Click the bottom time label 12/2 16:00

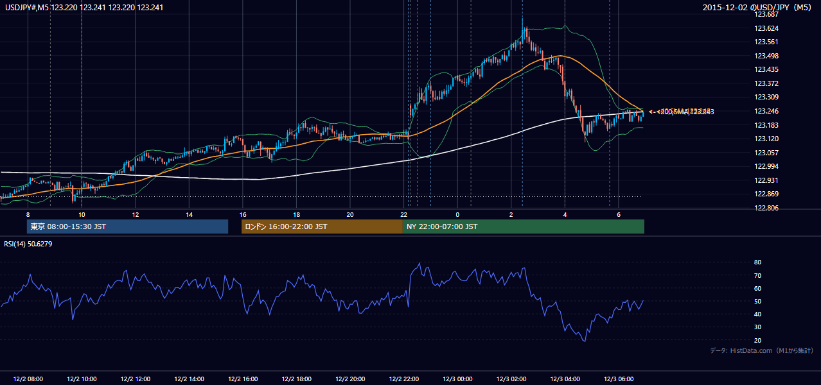(x=243, y=379)
